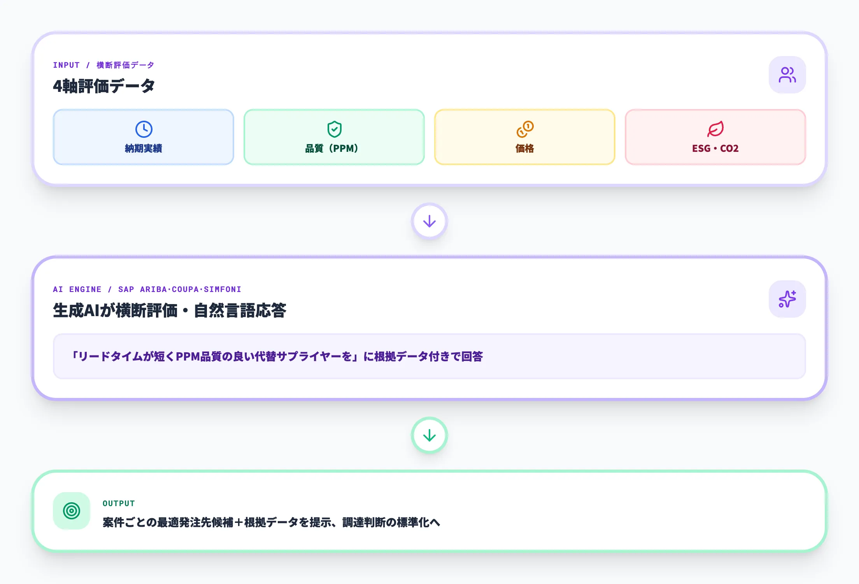Open the 横断評価データ breadcrumb link
This screenshot has height=584, width=859.
pyautogui.click(x=124, y=65)
